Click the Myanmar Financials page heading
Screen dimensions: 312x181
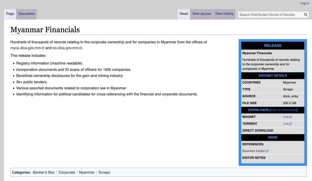point(45,30)
